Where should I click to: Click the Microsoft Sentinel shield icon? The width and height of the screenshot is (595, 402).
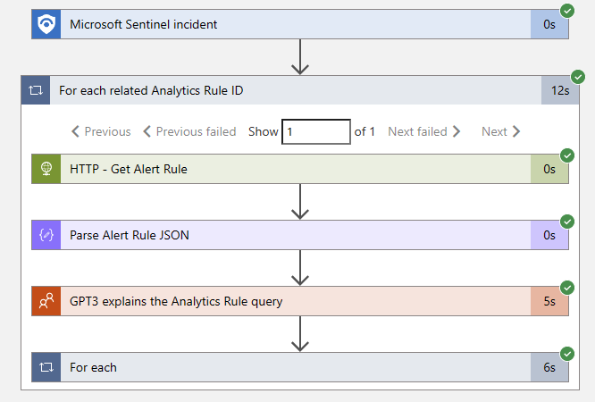point(46,24)
